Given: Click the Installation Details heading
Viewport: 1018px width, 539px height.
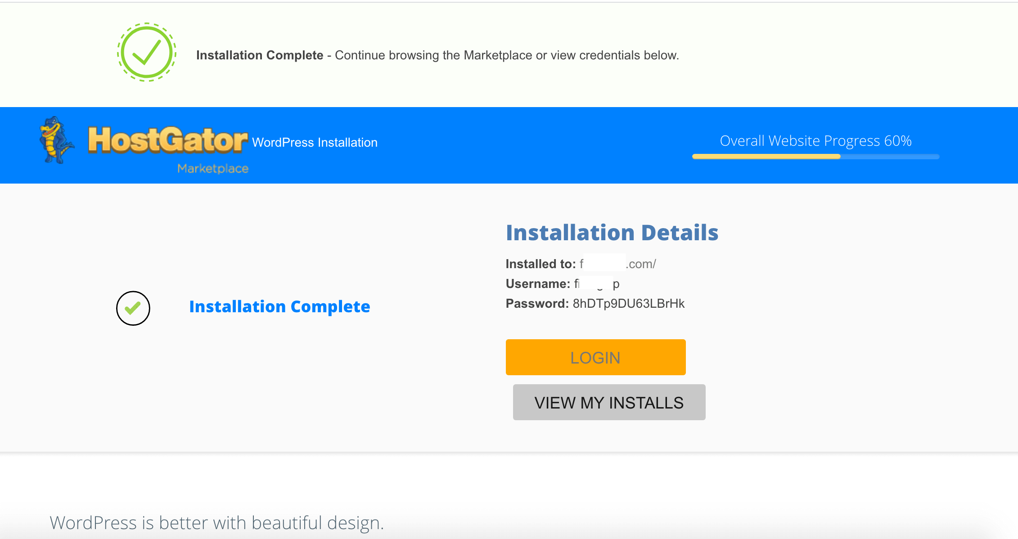Looking at the screenshot, I should tap(612, 232).
